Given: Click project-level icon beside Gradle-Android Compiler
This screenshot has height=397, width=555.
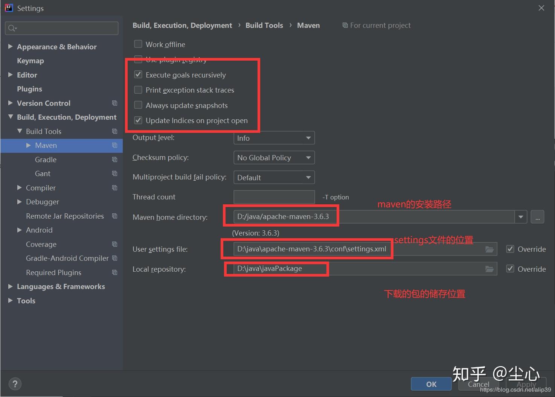Looking at the screenshot, I should 115,258.
